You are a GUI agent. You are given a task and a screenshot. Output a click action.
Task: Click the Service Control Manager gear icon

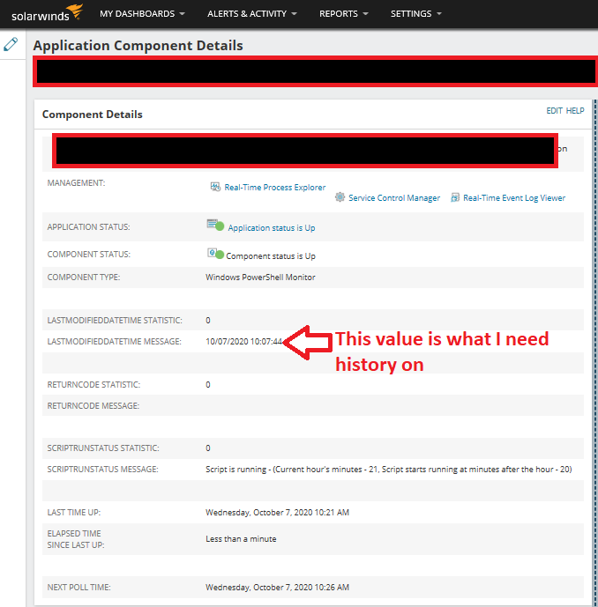(x=340, y=197)
